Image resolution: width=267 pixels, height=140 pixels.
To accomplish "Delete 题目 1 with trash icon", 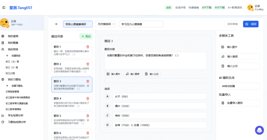I will pos(88,47).
